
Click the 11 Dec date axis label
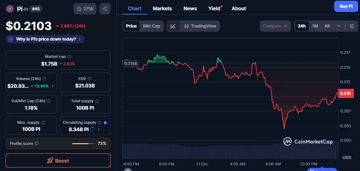click(202, 164)
